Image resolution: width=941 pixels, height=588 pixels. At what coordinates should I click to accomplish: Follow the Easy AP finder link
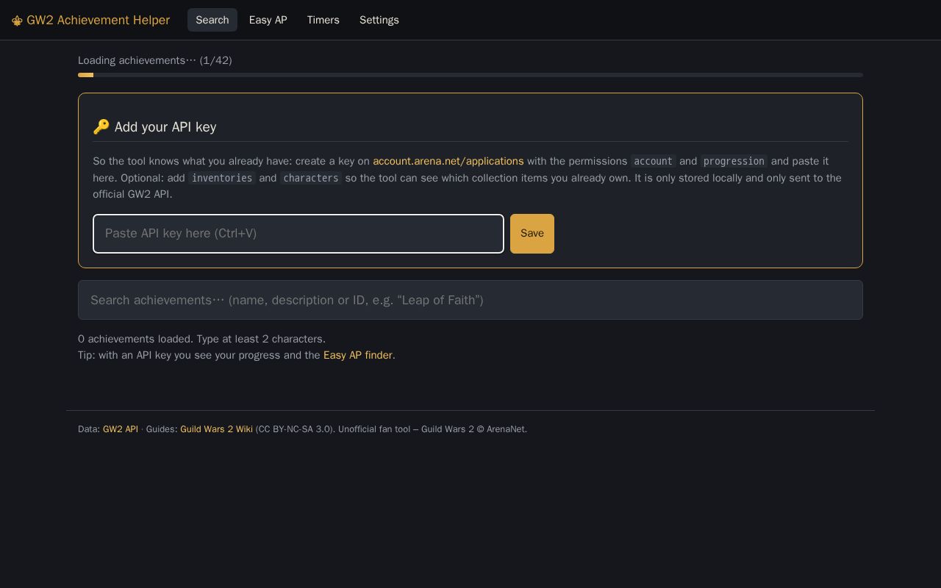[x=358, y=355]
